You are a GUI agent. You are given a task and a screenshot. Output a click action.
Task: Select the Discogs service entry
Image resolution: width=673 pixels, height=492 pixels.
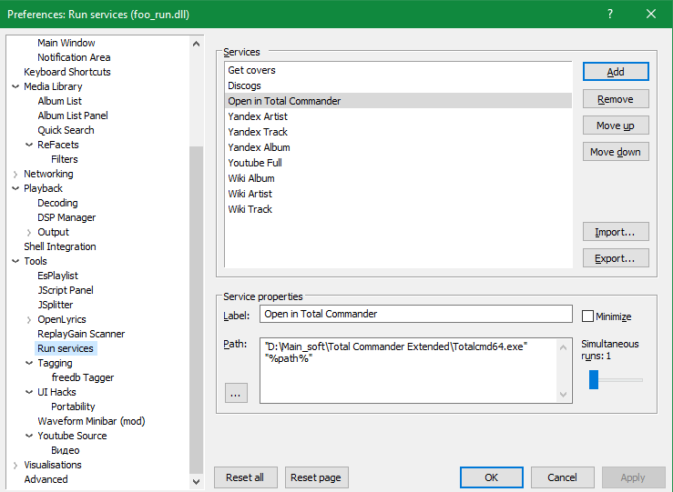click(244, 85)
